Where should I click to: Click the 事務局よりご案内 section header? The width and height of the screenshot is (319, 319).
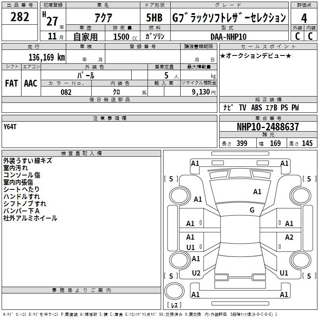[x=81, y=290]
